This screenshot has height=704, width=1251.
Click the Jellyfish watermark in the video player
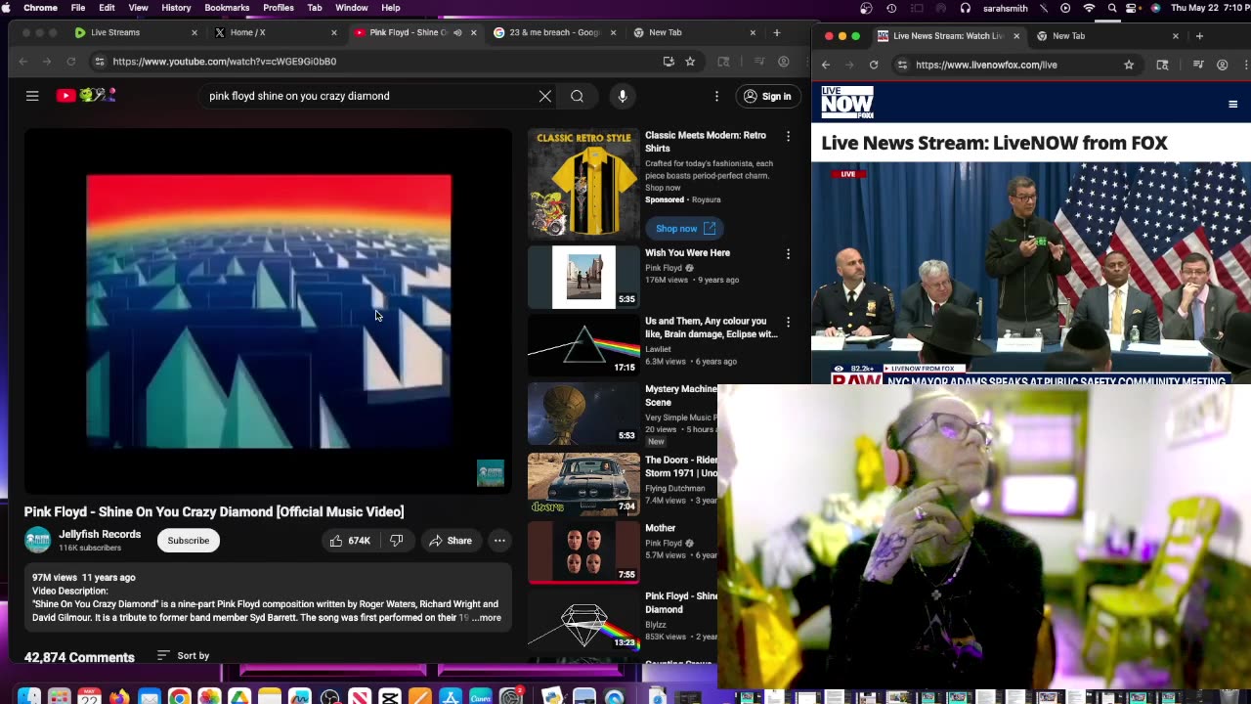click(x=490, y=473)
